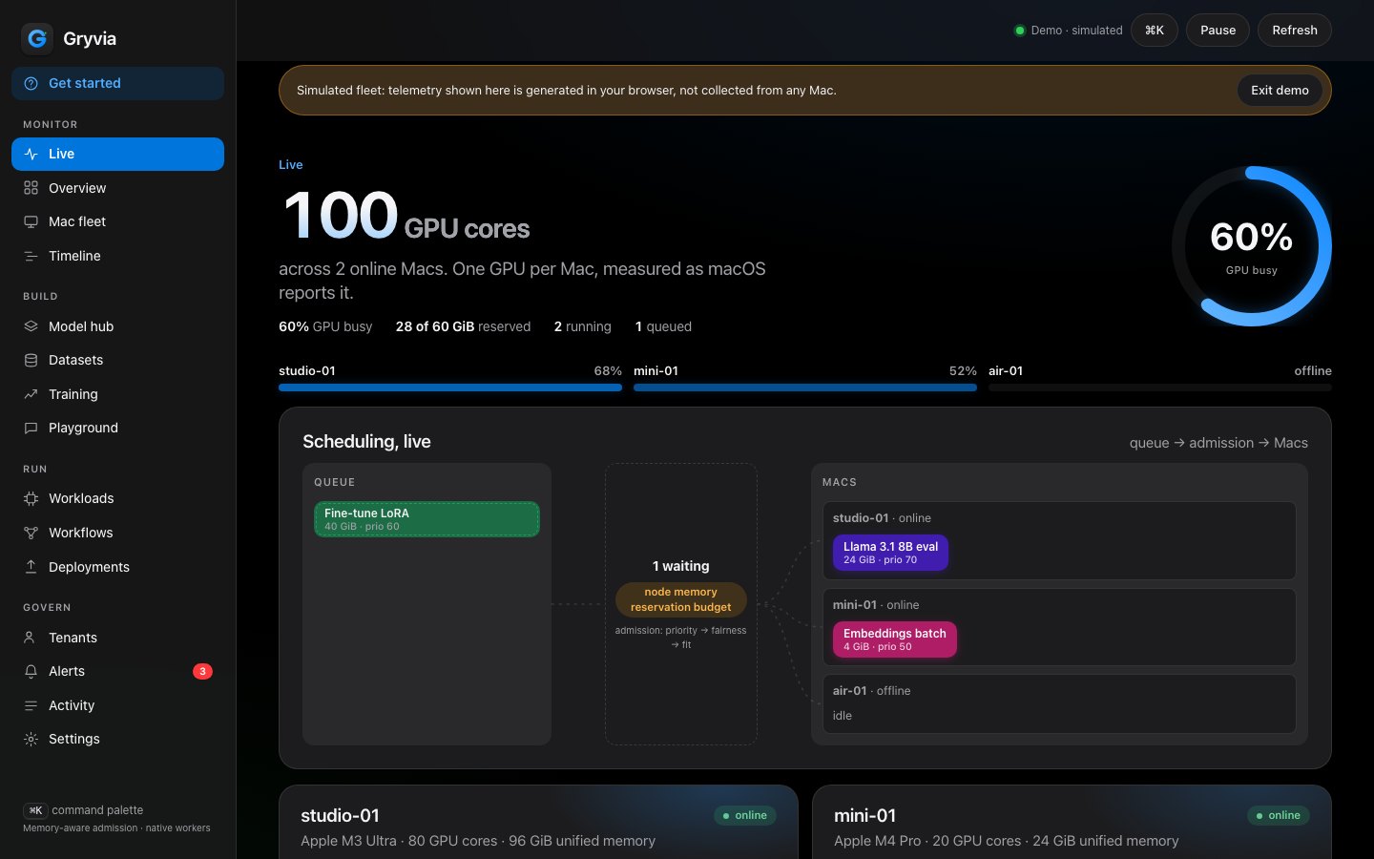Viewport: 1374px width, 859px height.
Task: Click the Model hub layers icon
Action: click(31, 326)
